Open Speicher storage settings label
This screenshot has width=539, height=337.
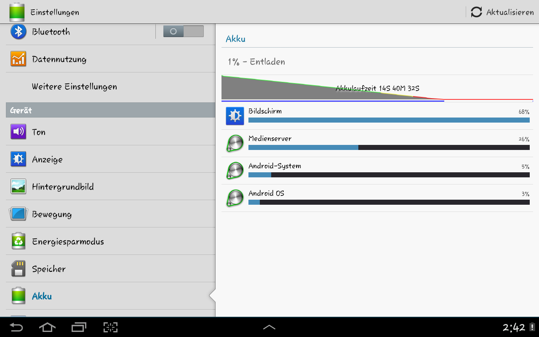coord(49,269)
